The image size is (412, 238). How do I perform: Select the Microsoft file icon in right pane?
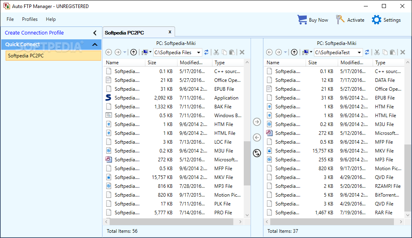269,133
